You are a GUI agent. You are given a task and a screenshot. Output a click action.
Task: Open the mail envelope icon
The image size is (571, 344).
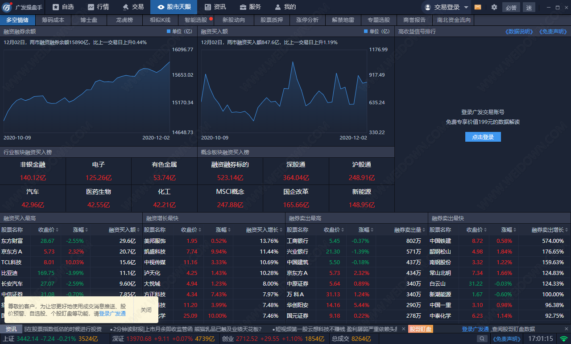point(478,7)
